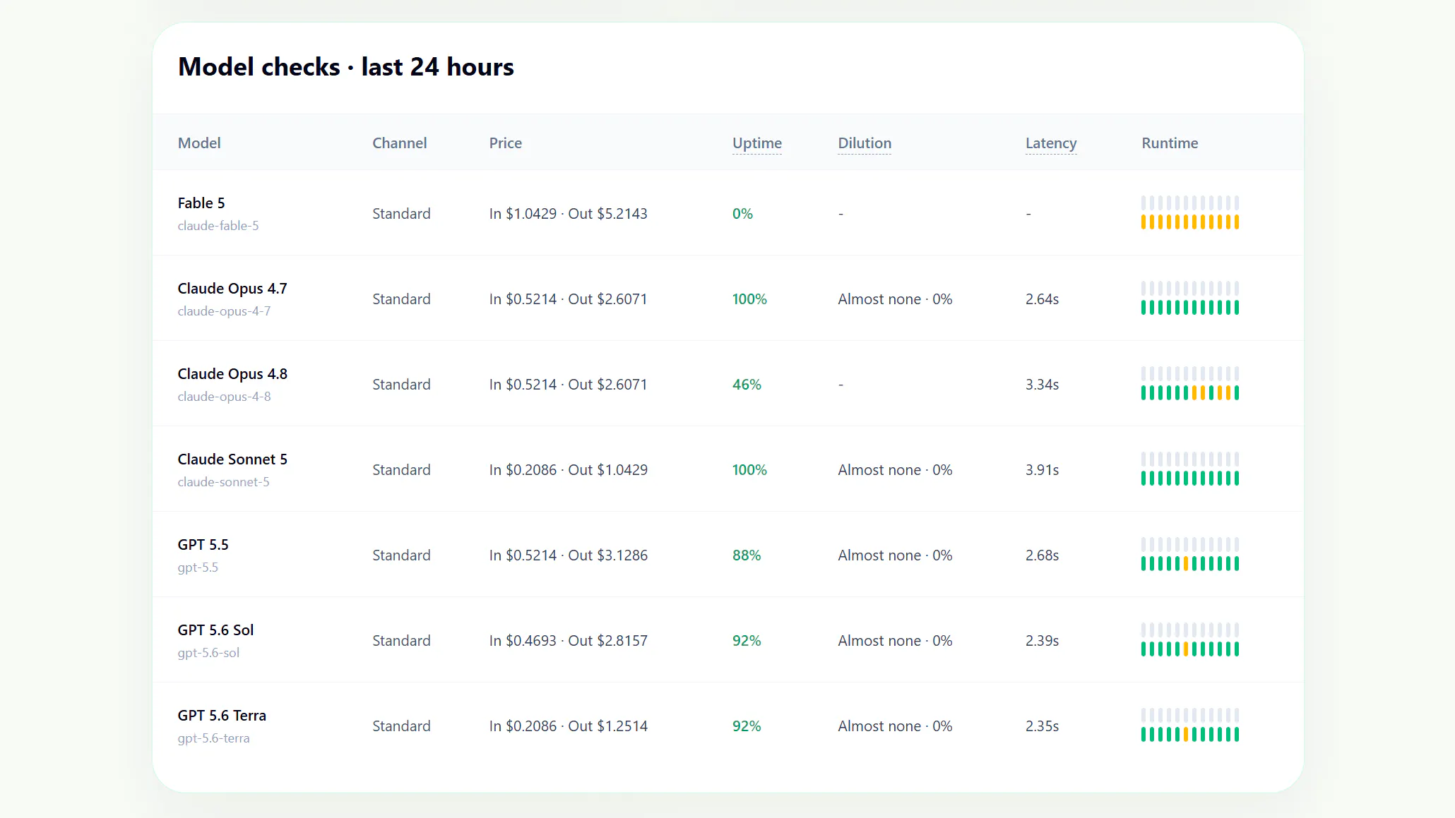Select the GPT 5.6 Sol model name
Viewport: 1455px width, 818px height.
(x=215, y=630)
